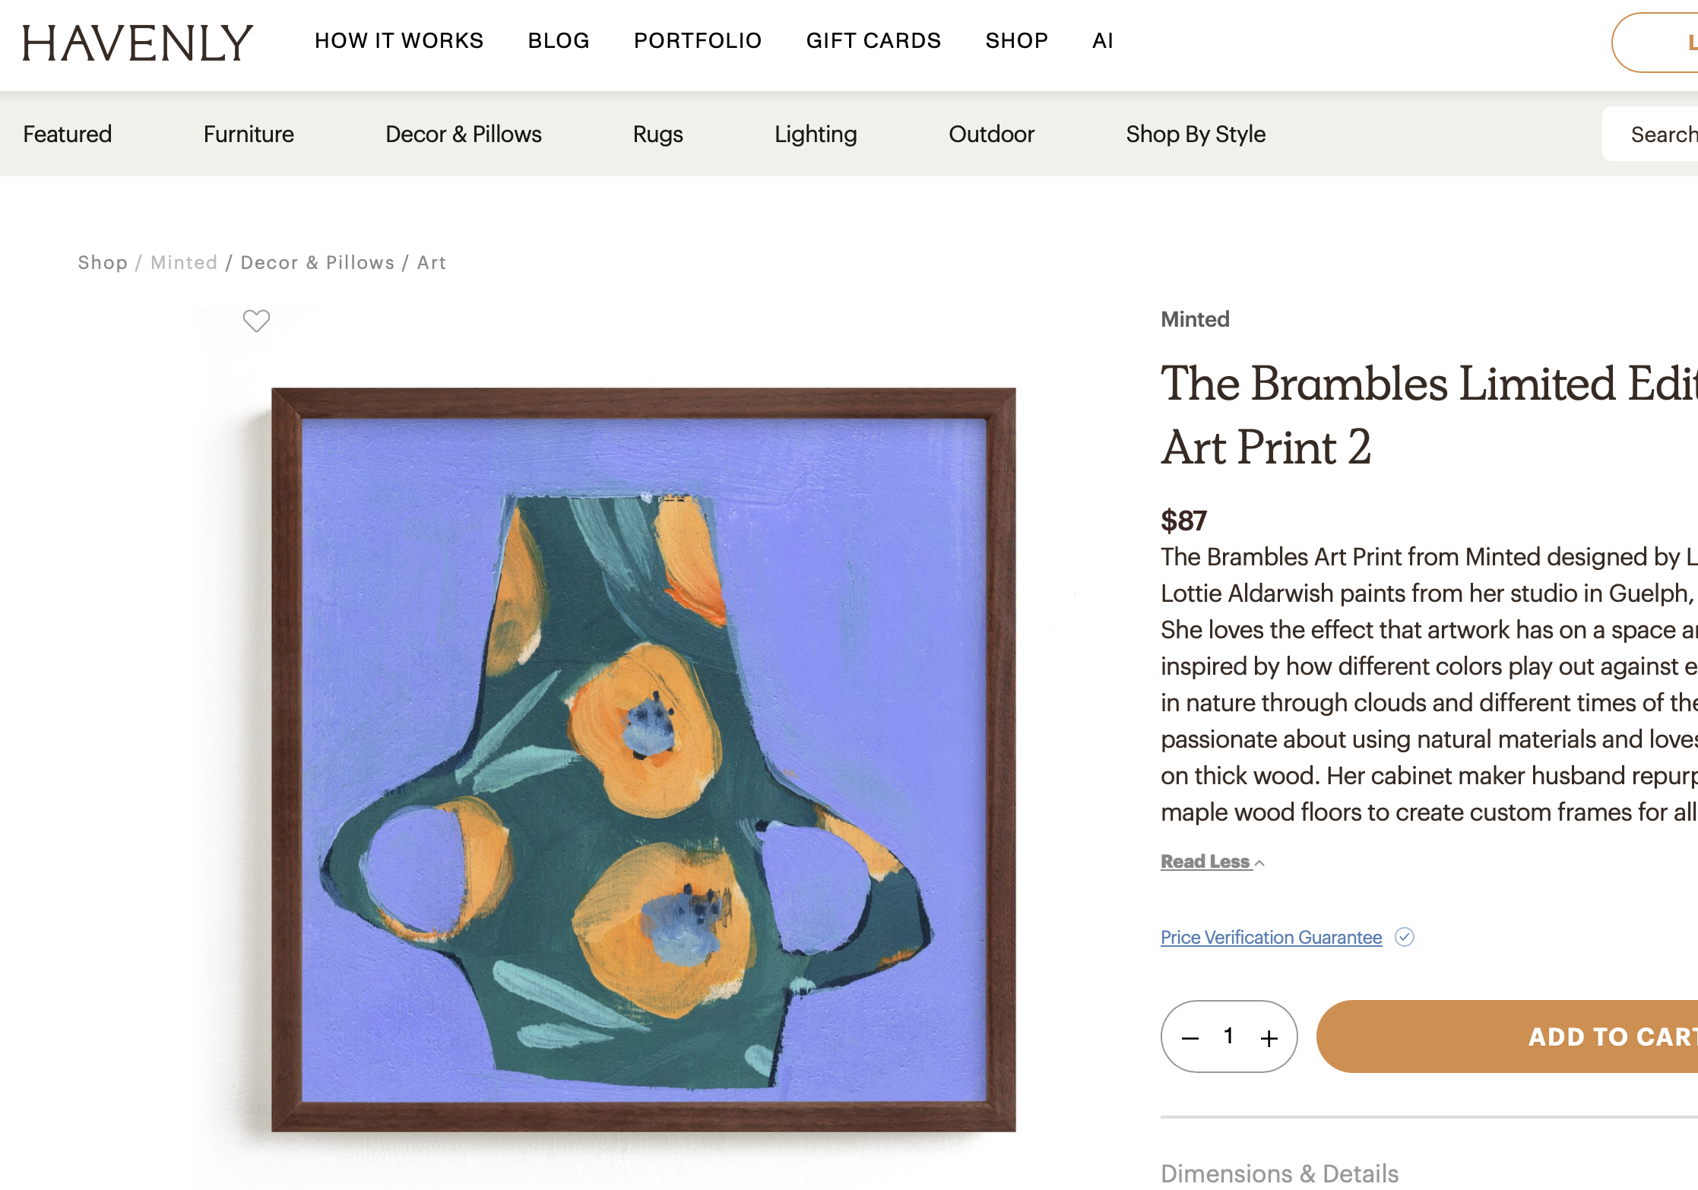This screenshot has width=1698, height=1190.
Task: Open the Blog page
Action: (x=559, y=41)
